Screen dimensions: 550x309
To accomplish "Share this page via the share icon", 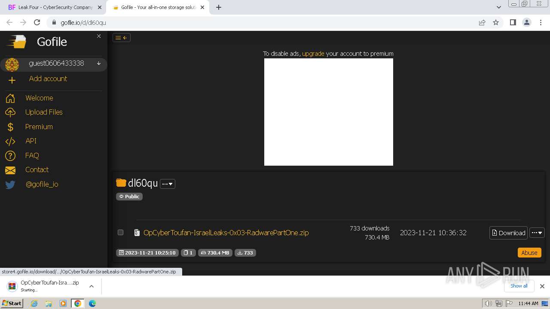I will click(x=482, y=22).
